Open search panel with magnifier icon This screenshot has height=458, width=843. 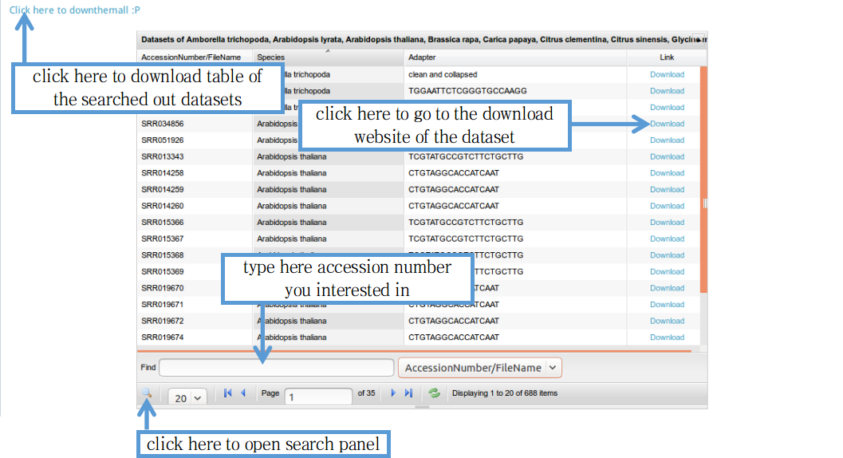click(x=148, y=393)
